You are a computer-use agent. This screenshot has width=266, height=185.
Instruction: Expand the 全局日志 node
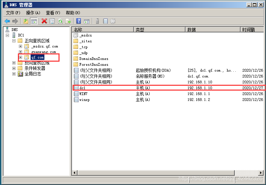(x=14, y=74)
